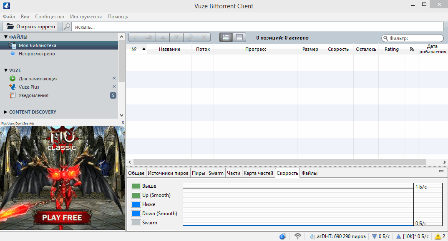The height and width of the screenshot is (241, 448).
Task: Switch to large-row library view
Action: [x=226, y=37]
